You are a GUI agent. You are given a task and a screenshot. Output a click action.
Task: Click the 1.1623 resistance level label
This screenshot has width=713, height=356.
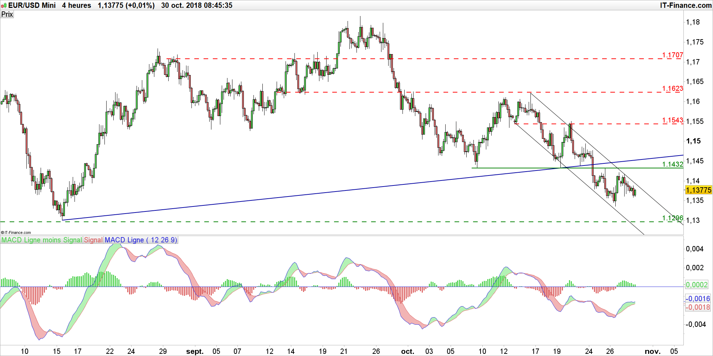[672, 88]
